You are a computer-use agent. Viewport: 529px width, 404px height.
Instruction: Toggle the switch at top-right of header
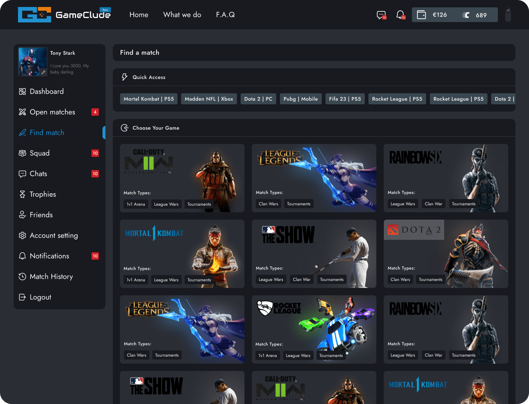508,15
